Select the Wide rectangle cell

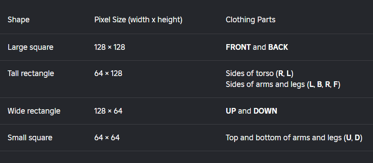coord(34,111)
